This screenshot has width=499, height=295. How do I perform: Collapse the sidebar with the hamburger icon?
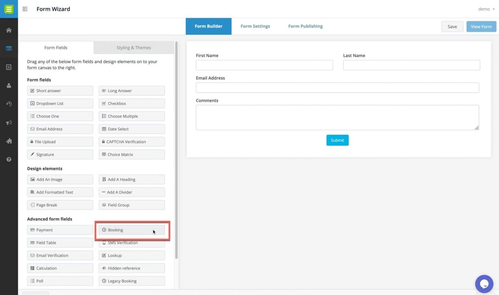pyautogui.click(x=25, y=9)
